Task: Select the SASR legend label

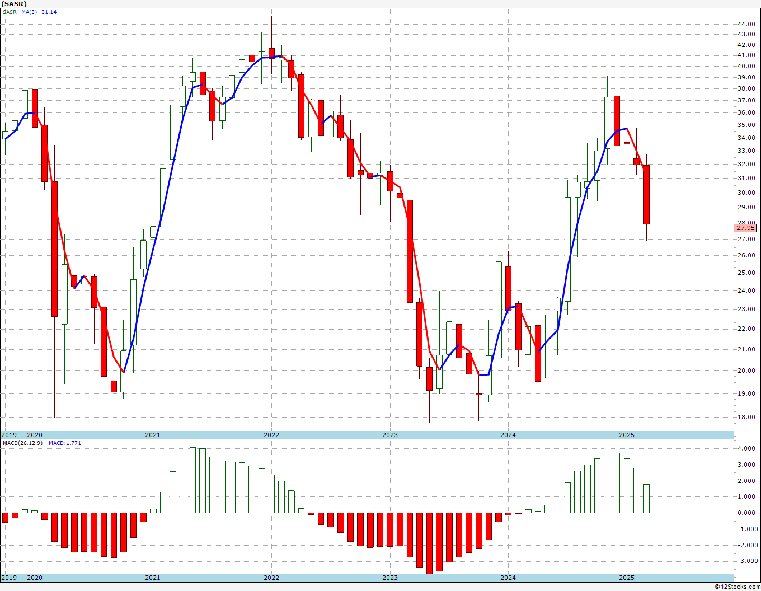Action: 10,12
